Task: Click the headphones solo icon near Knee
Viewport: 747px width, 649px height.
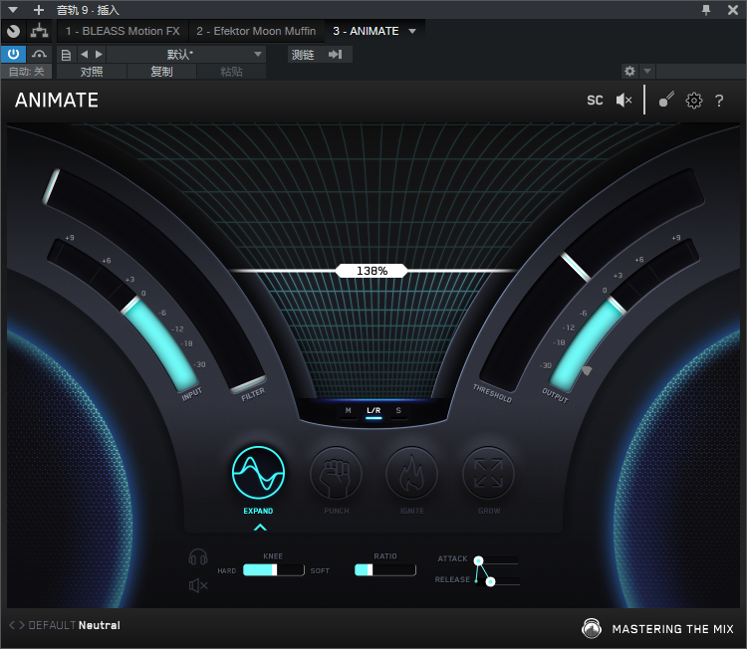Action: pos(197,558)
